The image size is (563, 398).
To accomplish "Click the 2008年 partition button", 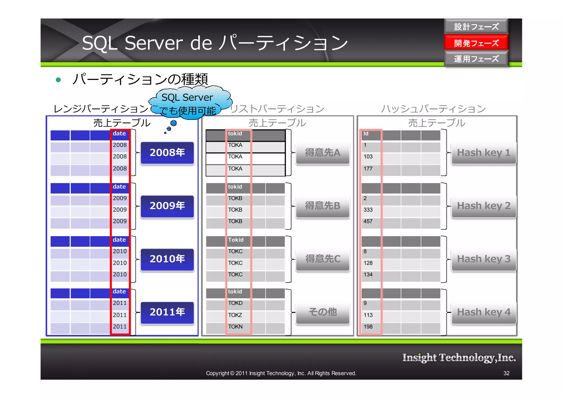I will (x=167, y=153).
